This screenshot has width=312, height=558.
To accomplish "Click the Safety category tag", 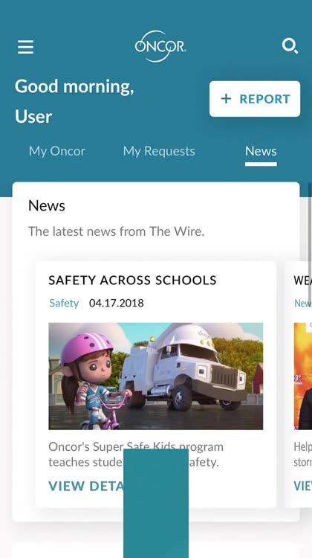I will click(x=64, y=304).
